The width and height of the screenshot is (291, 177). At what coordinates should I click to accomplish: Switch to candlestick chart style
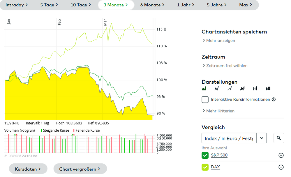click(x=268, y=88)
